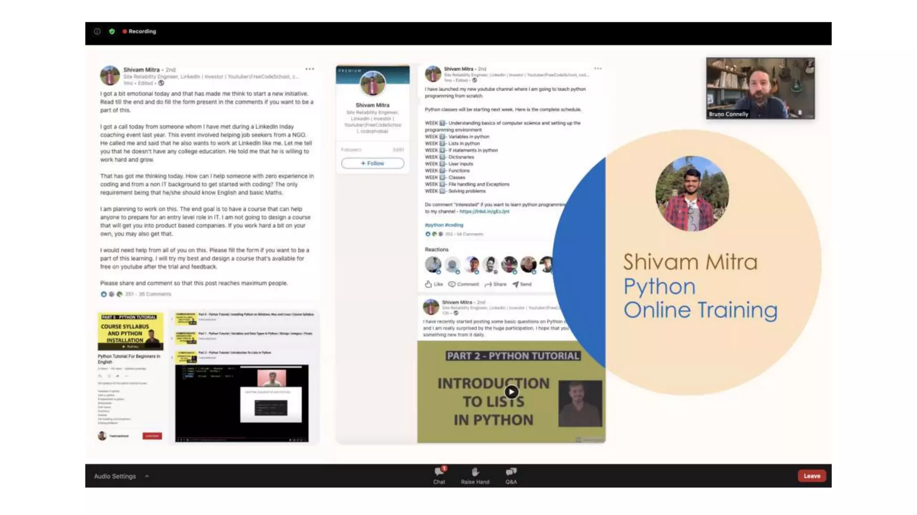The height and width of the screenshot is (515, 917).
Task: Click the Shivam Mitra name on the profile card
Action: (373, 105)
